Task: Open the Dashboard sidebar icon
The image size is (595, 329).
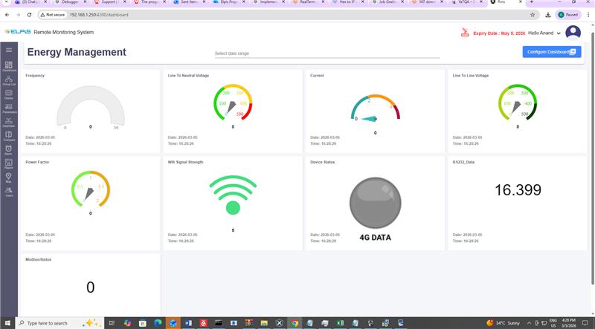Action: [8, 66]
